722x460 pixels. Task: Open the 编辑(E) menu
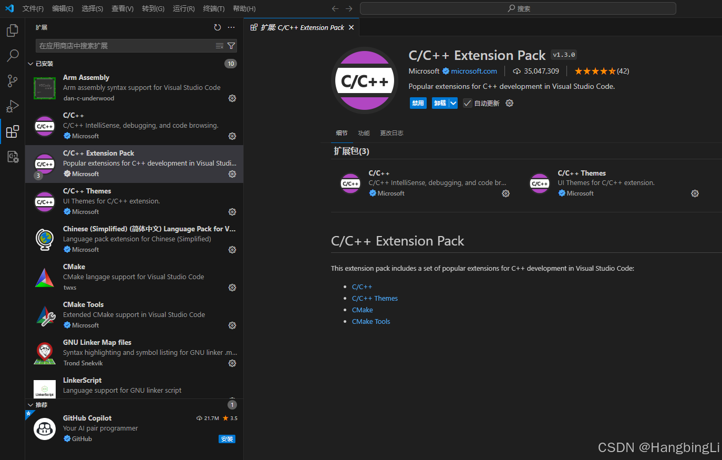[63, 8]
